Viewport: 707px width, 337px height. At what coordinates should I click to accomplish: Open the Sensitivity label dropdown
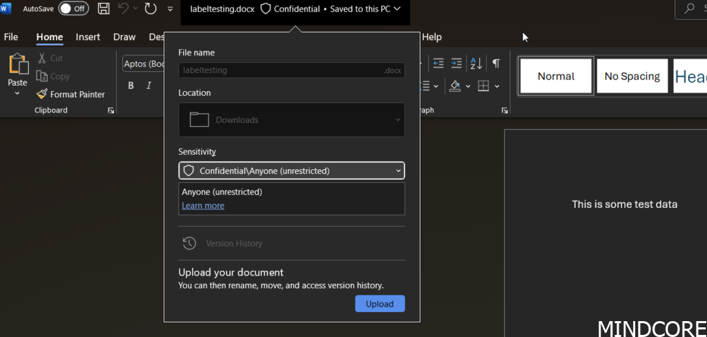[291, 171]
